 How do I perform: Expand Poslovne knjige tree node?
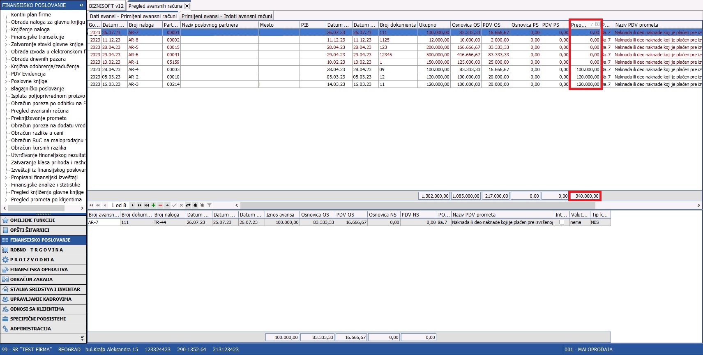pos(6,81)
